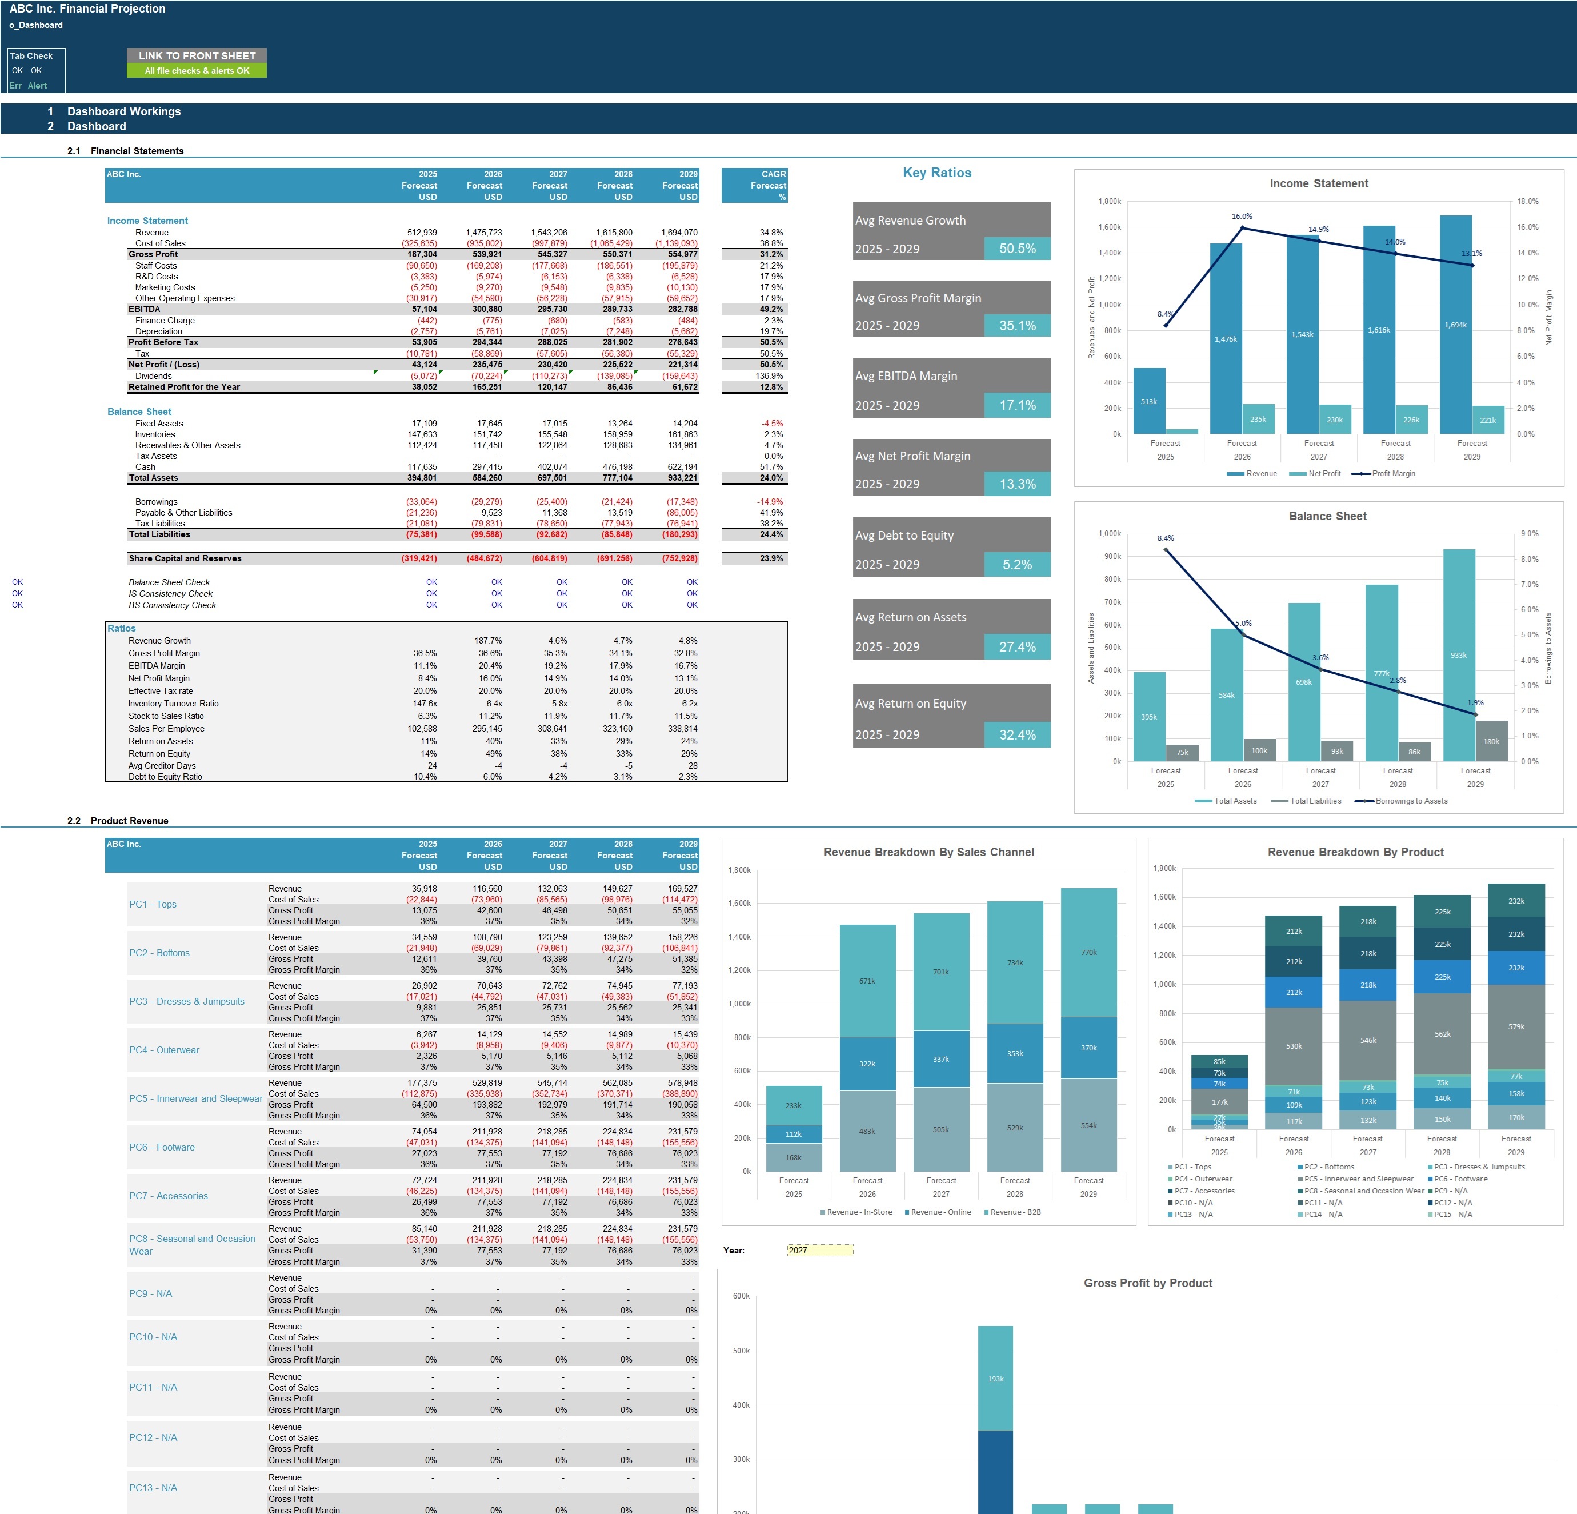The width and height of the screenshot is (1577, 1514).
Task: Select the PC9 - N/A product label
Action: (x=150, y=1293)
